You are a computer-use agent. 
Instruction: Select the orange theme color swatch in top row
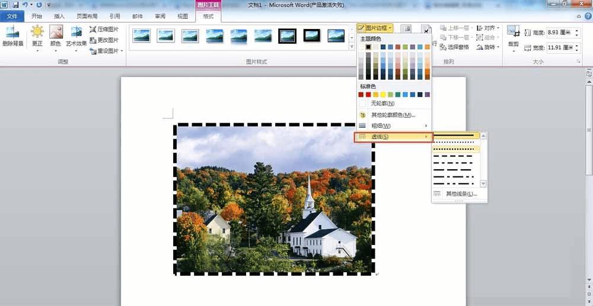(428, 47)
